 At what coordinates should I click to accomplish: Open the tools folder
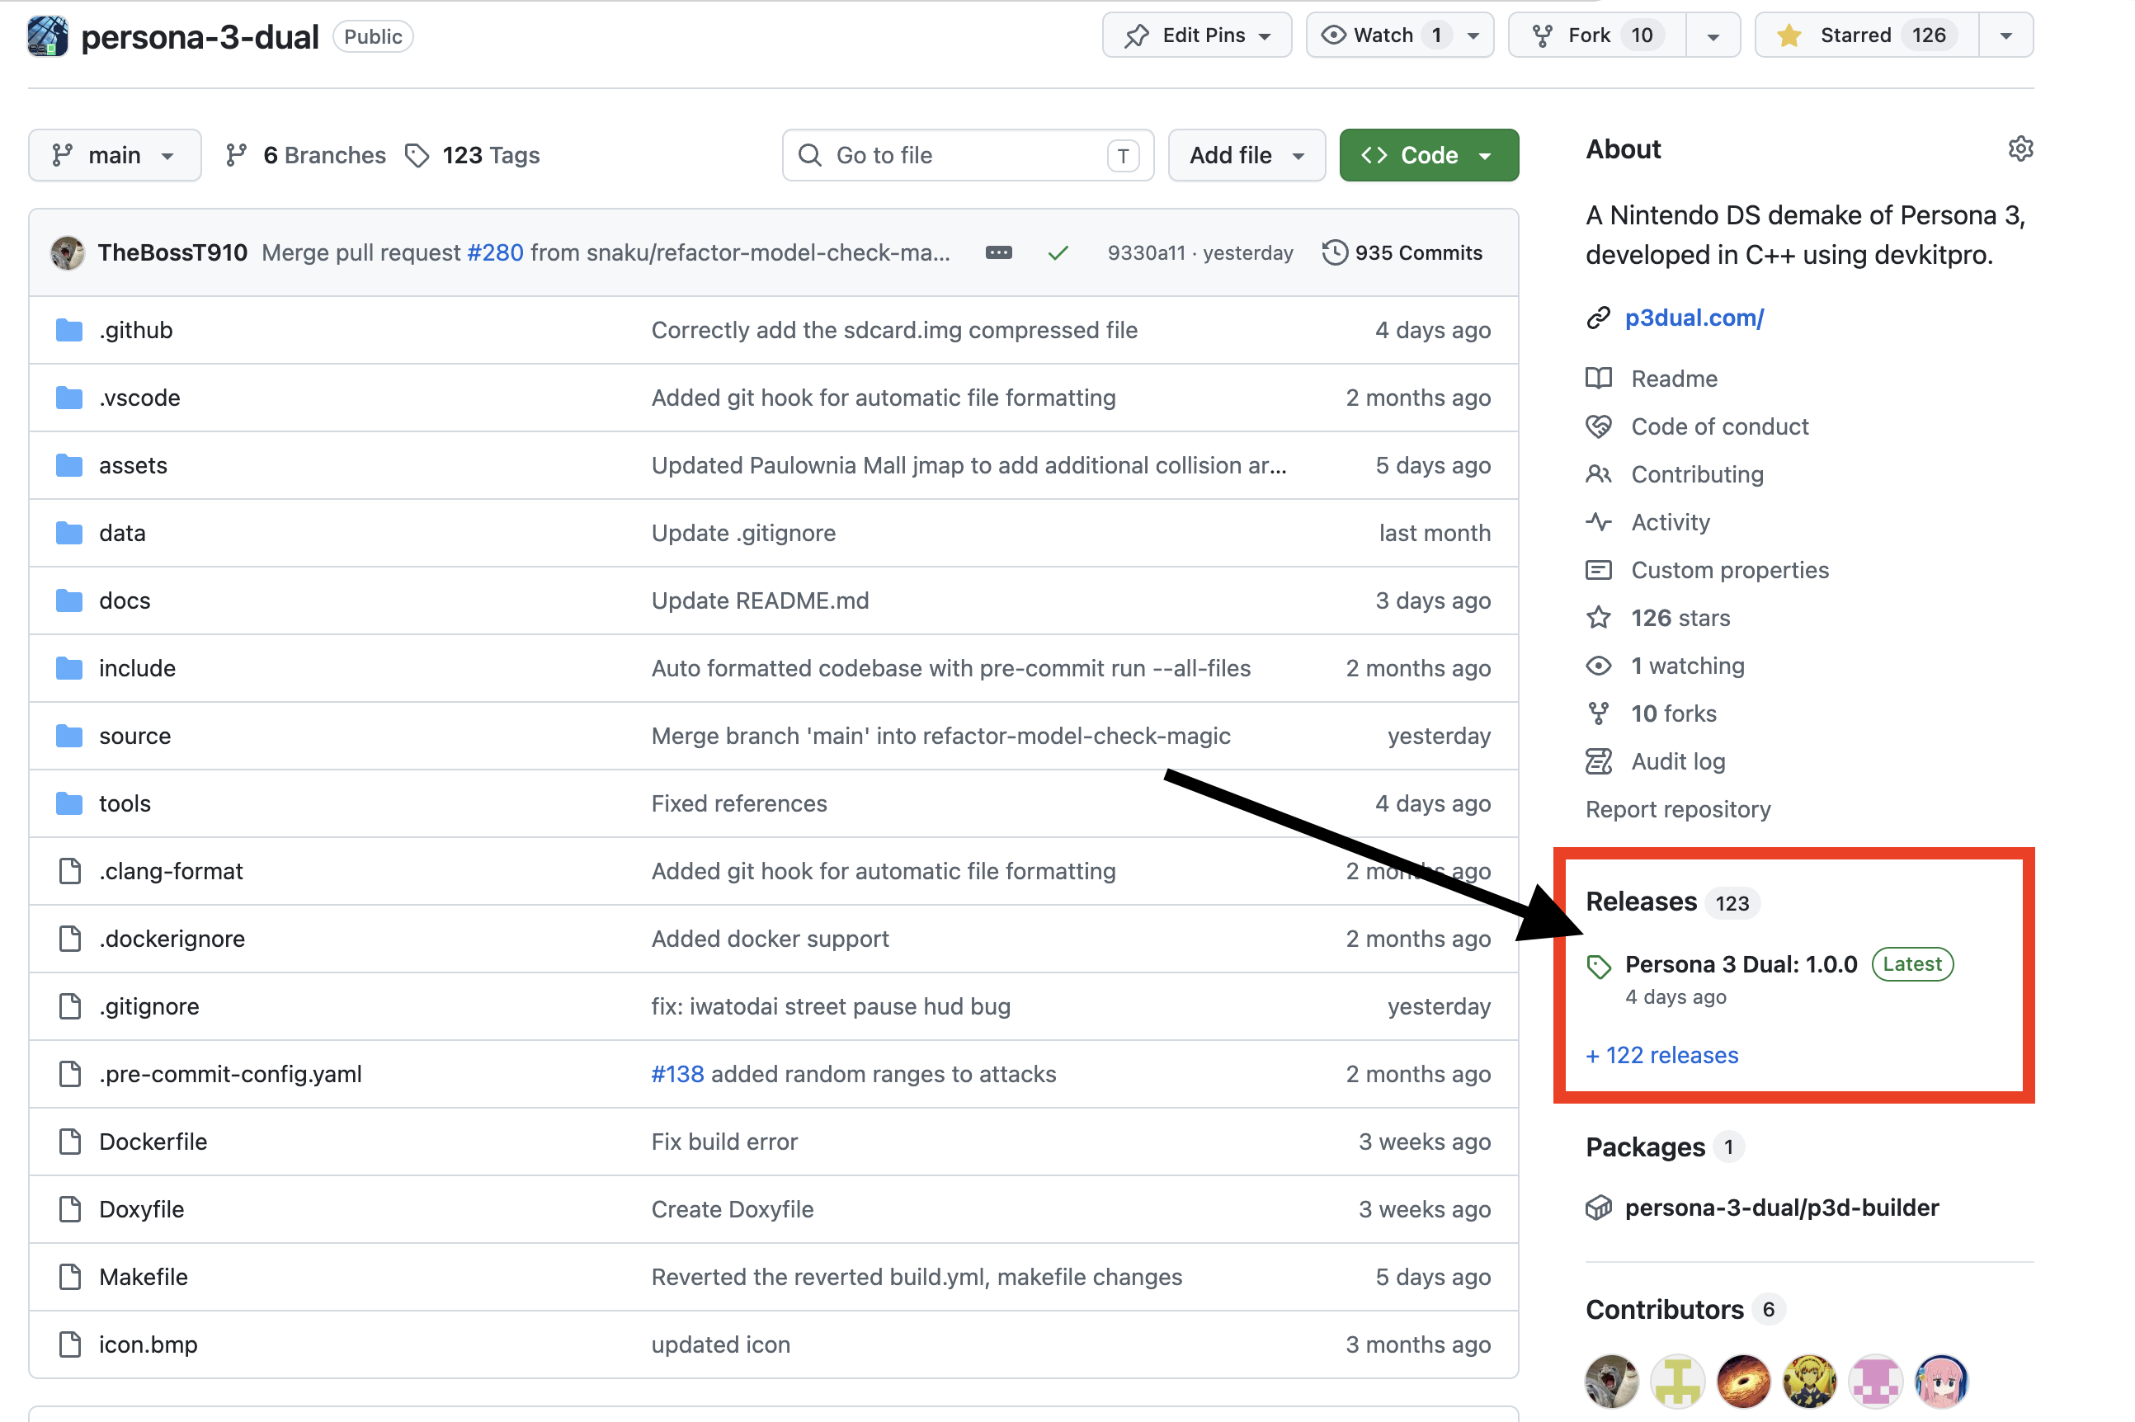click(x=125, y=803)
